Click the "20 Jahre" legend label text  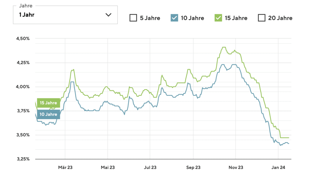pos(280,18)
